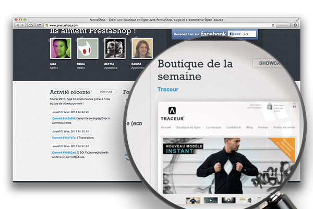Click the Boutique de la semaine heading

[x=195, y=70]
